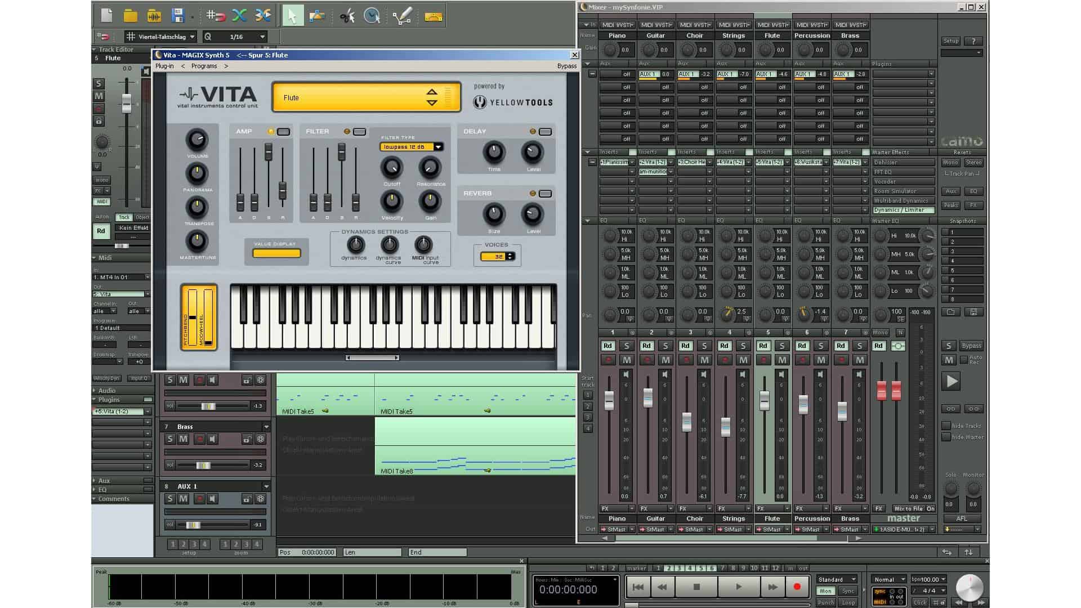Image resolution: width=1081 pixels, height=608 pixels.
Task: Click the save project floppy icon
Action: click(178, 16)
